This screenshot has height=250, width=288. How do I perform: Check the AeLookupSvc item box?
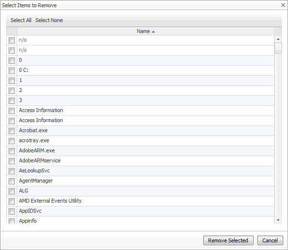point(12,171)
